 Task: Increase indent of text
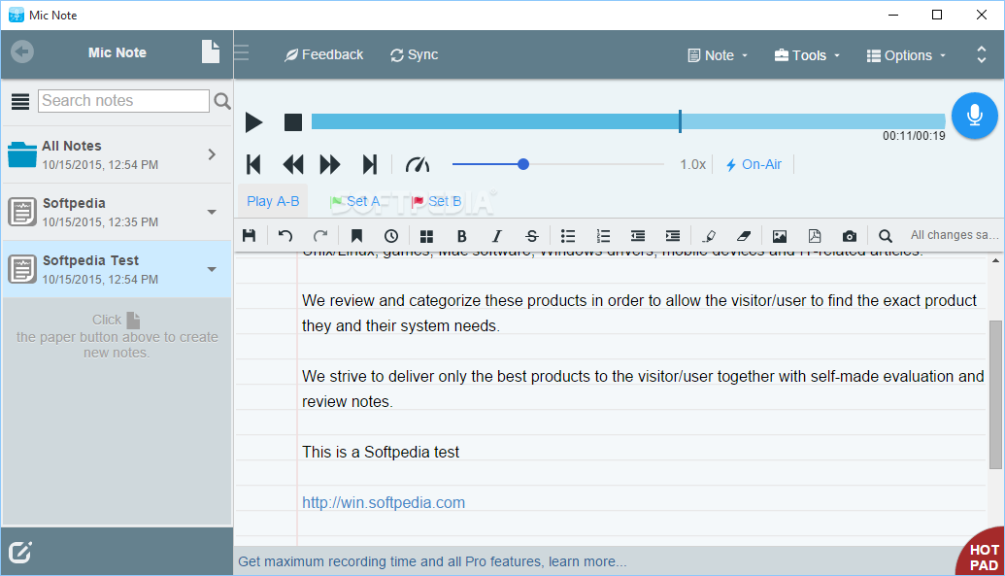tap(672, 236)
